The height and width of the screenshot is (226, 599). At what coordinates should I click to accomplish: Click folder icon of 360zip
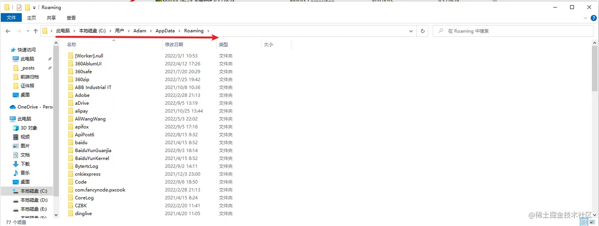(x=71, y=79)
